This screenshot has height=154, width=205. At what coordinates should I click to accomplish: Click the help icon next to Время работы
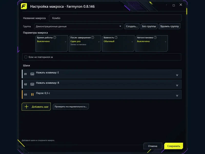coord(55,37)
